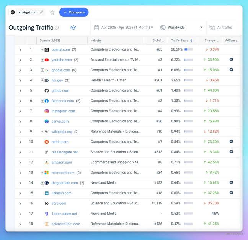Open the researchgate.net domain link
Image resolution: width=248 pixels, height=240 pixels.
pos(64,152)
